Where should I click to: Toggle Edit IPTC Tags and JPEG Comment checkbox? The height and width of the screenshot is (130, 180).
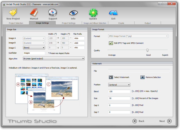pos(111,43)
